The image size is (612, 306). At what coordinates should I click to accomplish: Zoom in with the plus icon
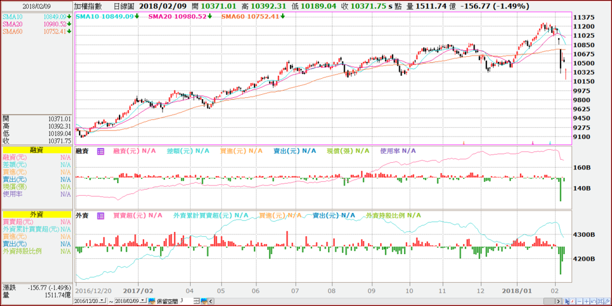click(586, 301)
